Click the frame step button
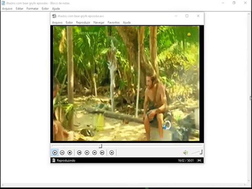The height and width of the screenshot is (189, 252). click(112, 153)
